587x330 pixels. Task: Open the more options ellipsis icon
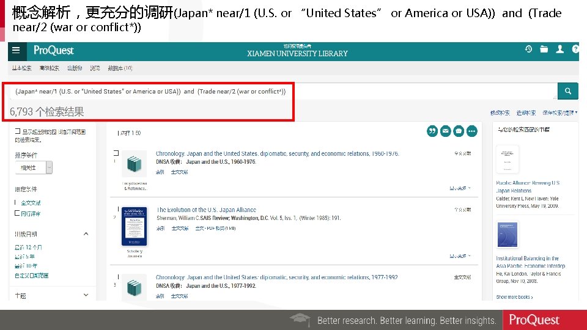click(x=471, y=131)
